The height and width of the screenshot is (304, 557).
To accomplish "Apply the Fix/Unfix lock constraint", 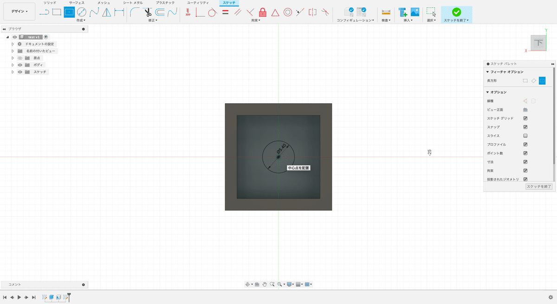I will (263, 12).
